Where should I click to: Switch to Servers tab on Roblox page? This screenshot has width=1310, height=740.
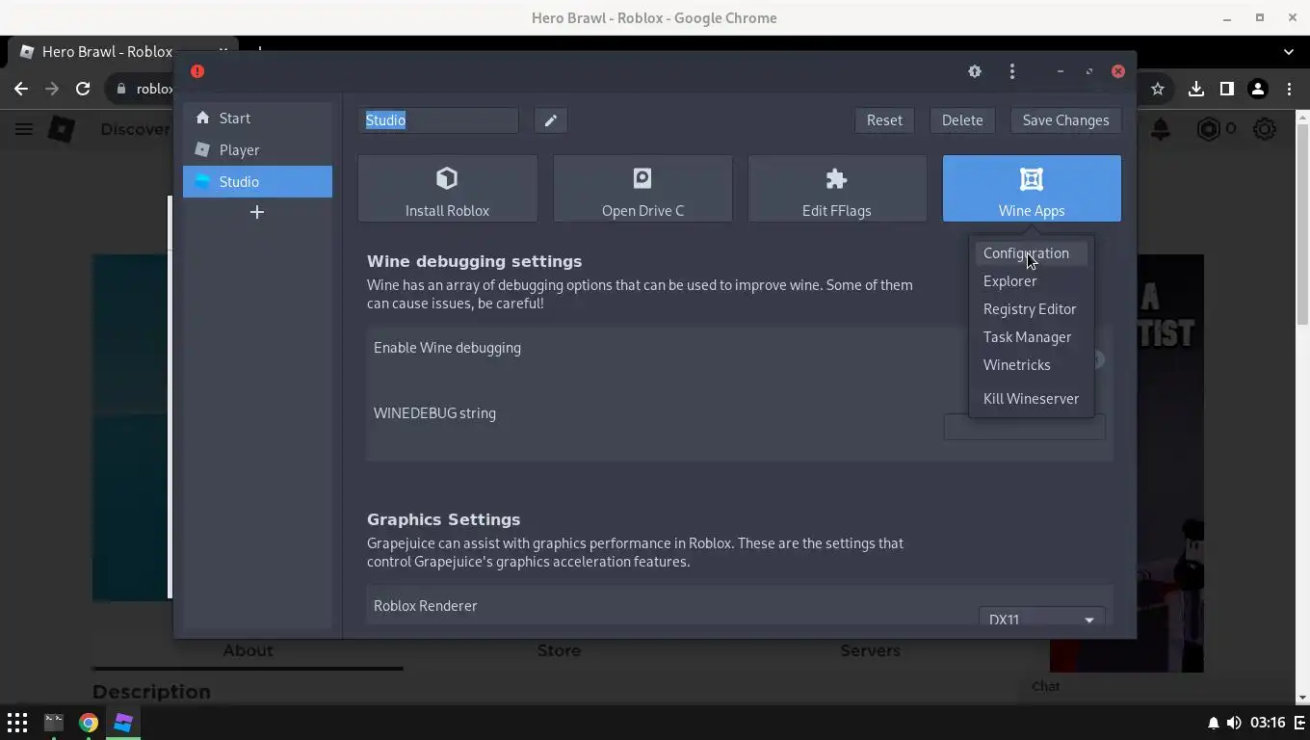870,651
